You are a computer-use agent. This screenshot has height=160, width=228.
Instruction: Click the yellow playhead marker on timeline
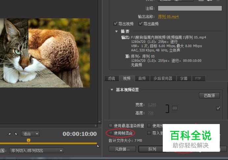(x=28, y=140)
